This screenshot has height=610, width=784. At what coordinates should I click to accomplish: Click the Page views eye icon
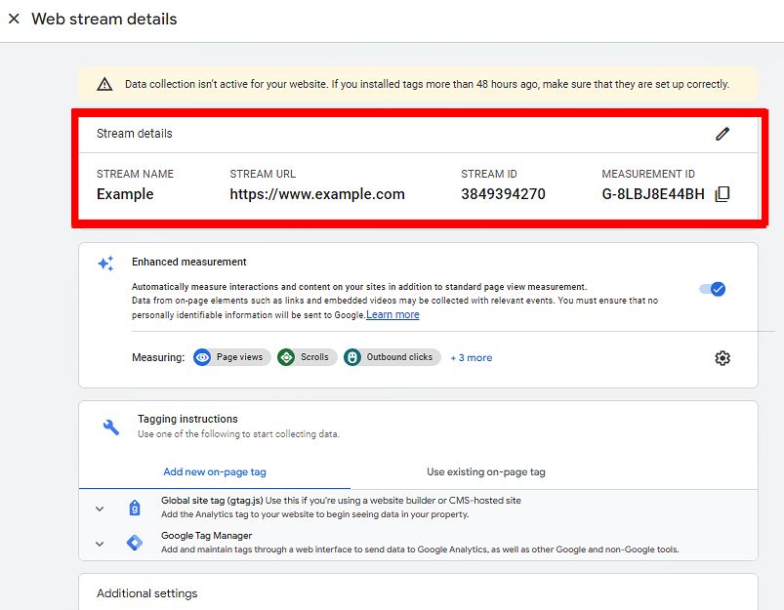[x=202, y=357]
